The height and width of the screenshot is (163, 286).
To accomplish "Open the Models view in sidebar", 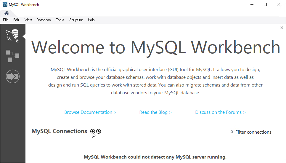I will point(12,56).
